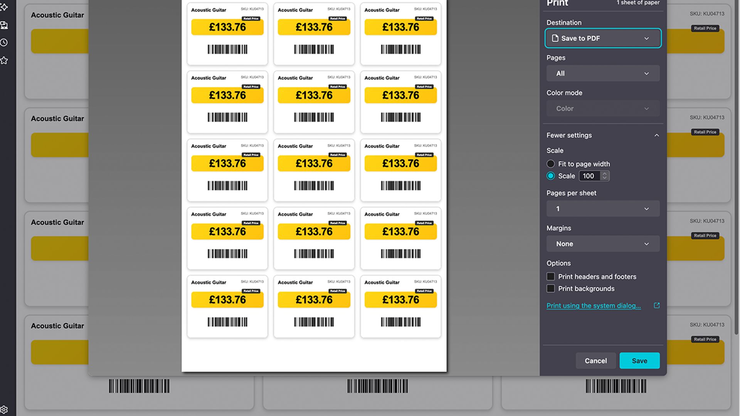This screenshot has height=416, width=740.
Task: Click Print using the system dialog link
Action: click(x=594, y=305)
